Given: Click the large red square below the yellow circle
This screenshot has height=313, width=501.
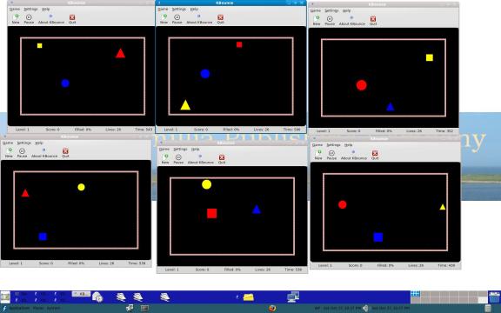Looking at the screenshot, I should [x=212, y=213].
